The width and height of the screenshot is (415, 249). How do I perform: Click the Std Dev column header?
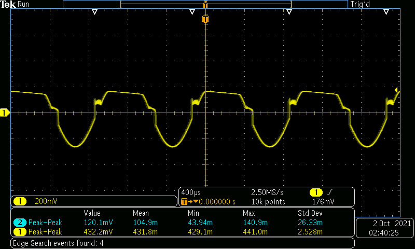coord(310,213)
